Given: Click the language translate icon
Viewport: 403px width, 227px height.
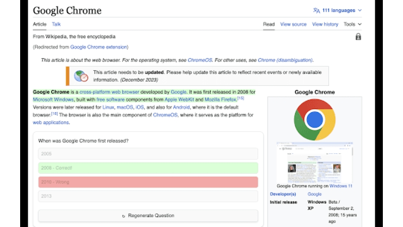Looking at the screenshot, I should (x=316, y=10).
